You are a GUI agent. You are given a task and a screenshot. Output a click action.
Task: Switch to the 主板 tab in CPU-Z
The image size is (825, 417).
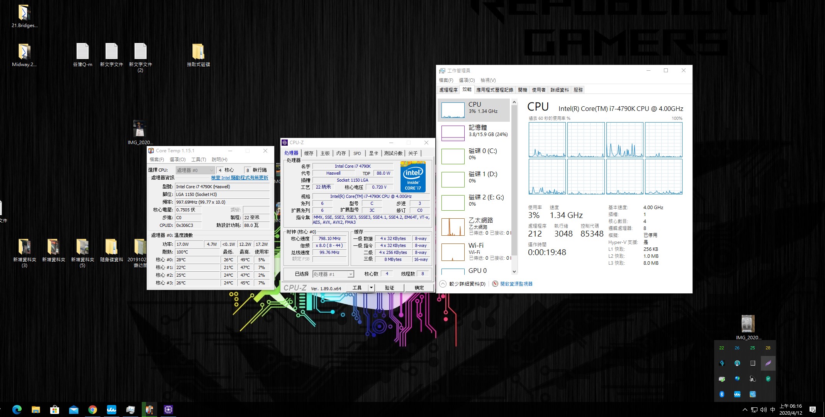point(325,153)
